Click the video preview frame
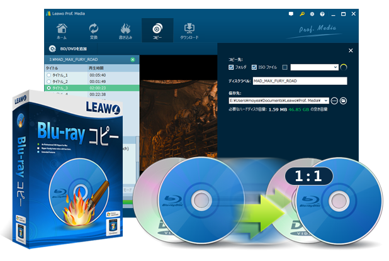The height and width of the screenshot is (261, 389). [179, 116]
